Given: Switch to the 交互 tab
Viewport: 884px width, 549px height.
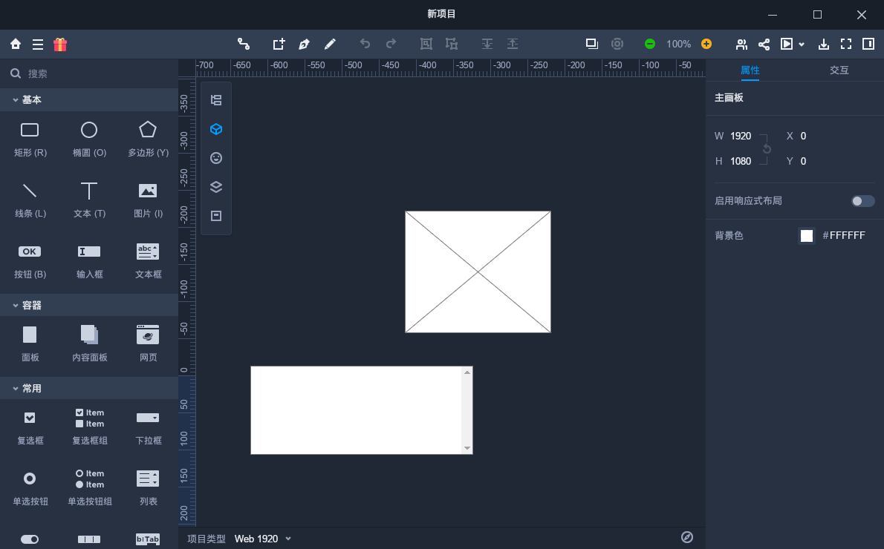Looking at the screenshot, I should (839, 70).
